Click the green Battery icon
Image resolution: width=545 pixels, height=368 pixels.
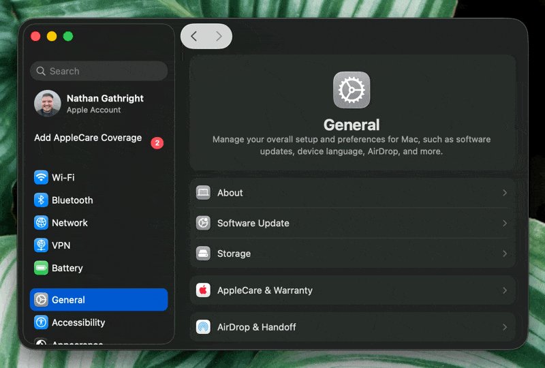[x=41, y=268]
